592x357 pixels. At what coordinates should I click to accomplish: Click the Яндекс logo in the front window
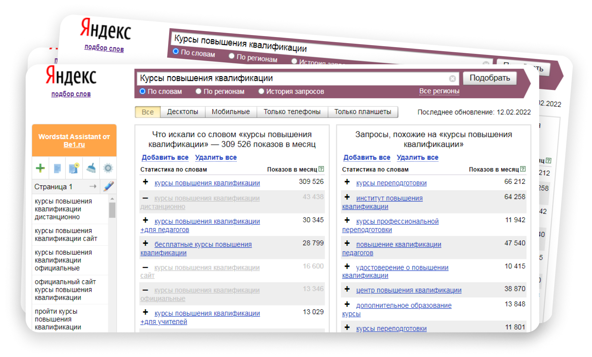[x=71, y=75]
